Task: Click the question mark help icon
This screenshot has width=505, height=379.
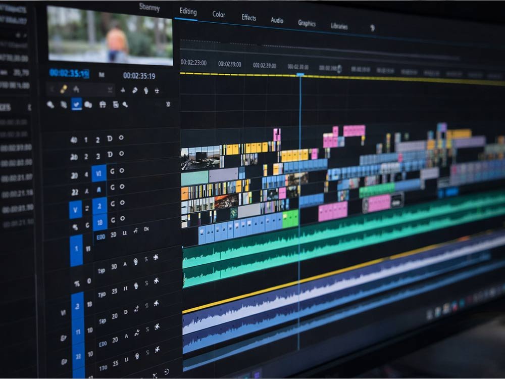Action: click(372, 28)
